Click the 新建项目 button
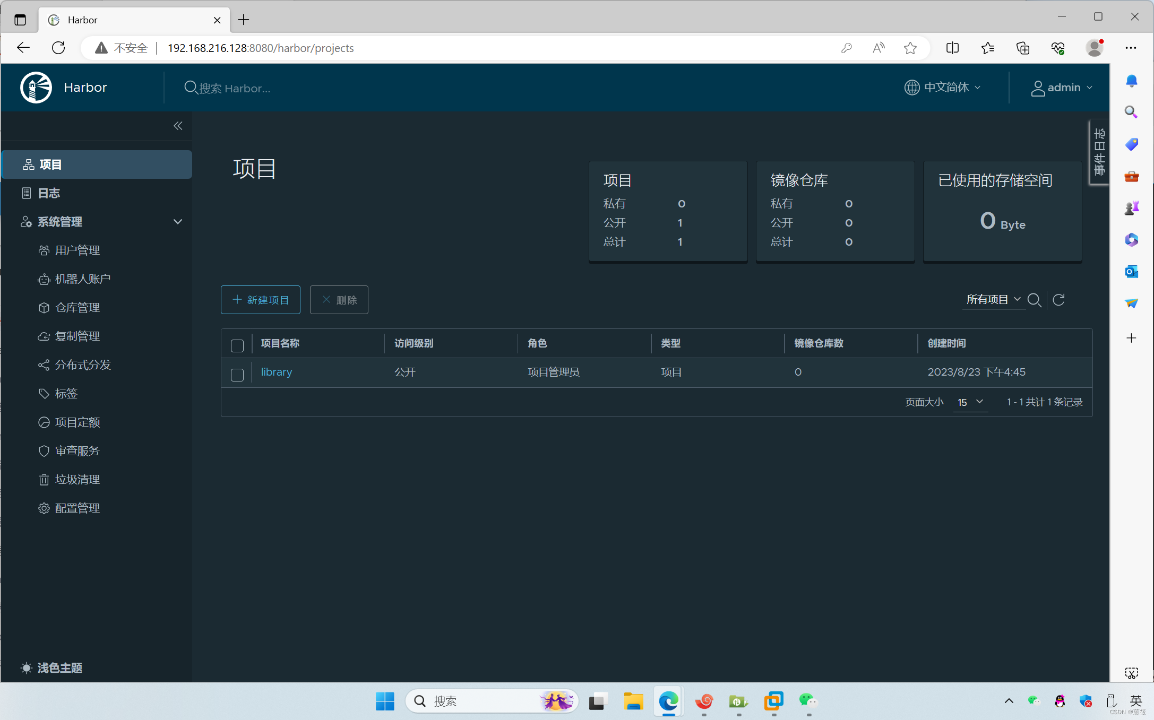Viewport: 1154px width, 720px height. pos(260,300)
